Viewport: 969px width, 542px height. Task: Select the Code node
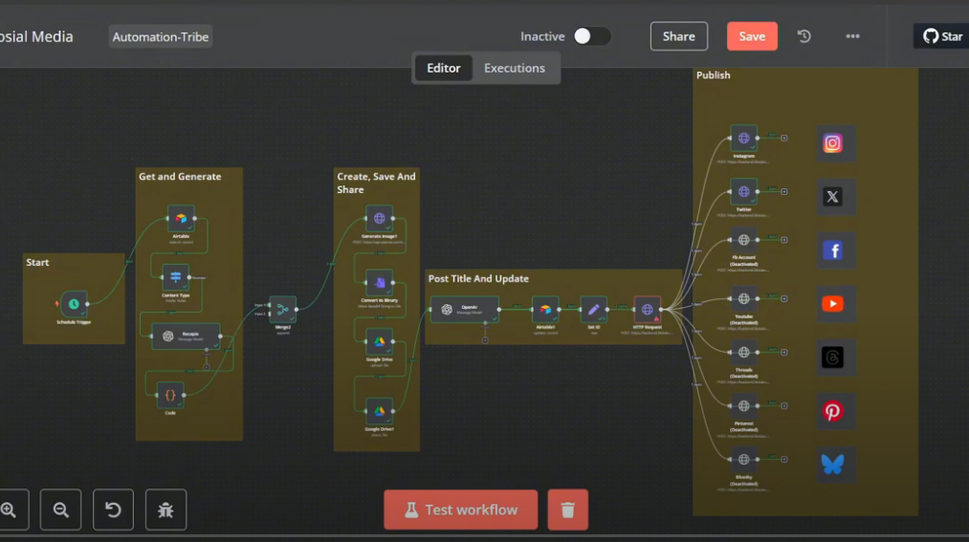(170, 395)
